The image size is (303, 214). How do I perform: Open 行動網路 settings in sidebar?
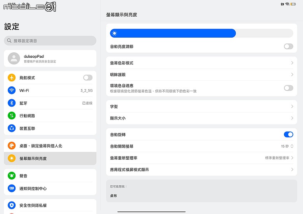click(x=50, y=116)
